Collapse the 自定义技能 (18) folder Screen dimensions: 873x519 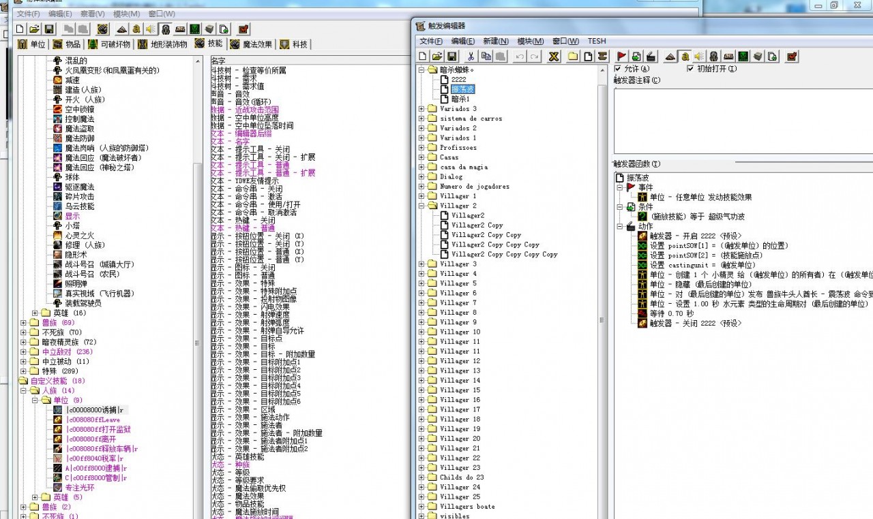[23, 381]
